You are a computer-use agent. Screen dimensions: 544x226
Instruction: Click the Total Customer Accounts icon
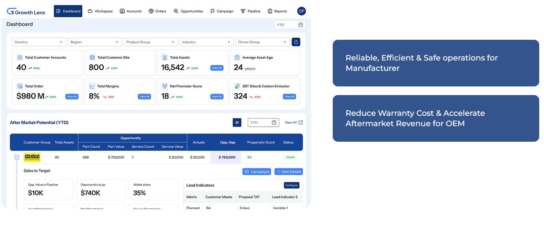click(20, 57)
